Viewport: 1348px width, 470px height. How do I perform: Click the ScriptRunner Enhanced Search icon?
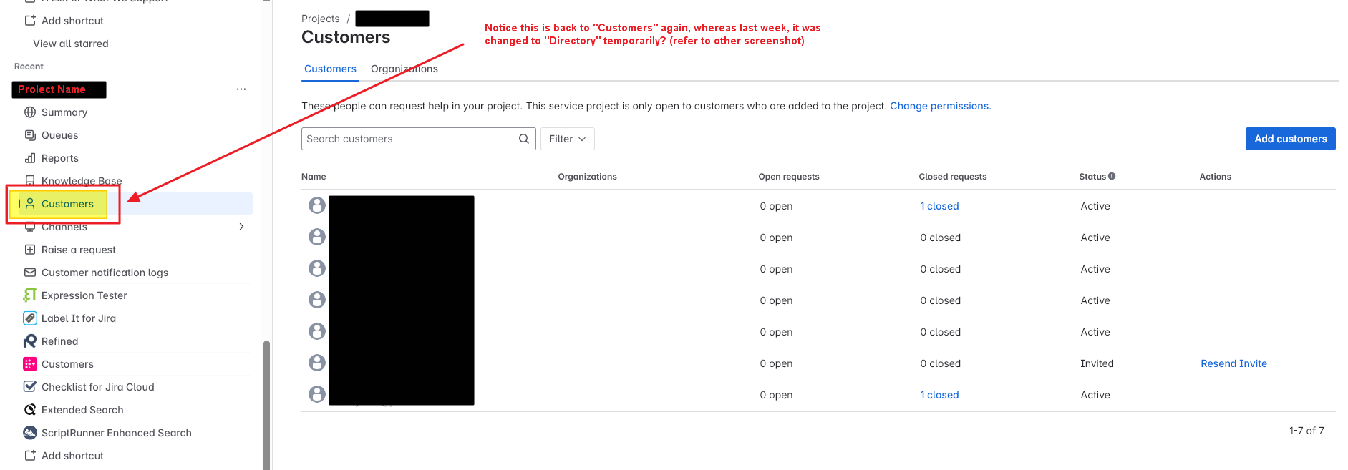pyautogui.click(x=30, y=433)
